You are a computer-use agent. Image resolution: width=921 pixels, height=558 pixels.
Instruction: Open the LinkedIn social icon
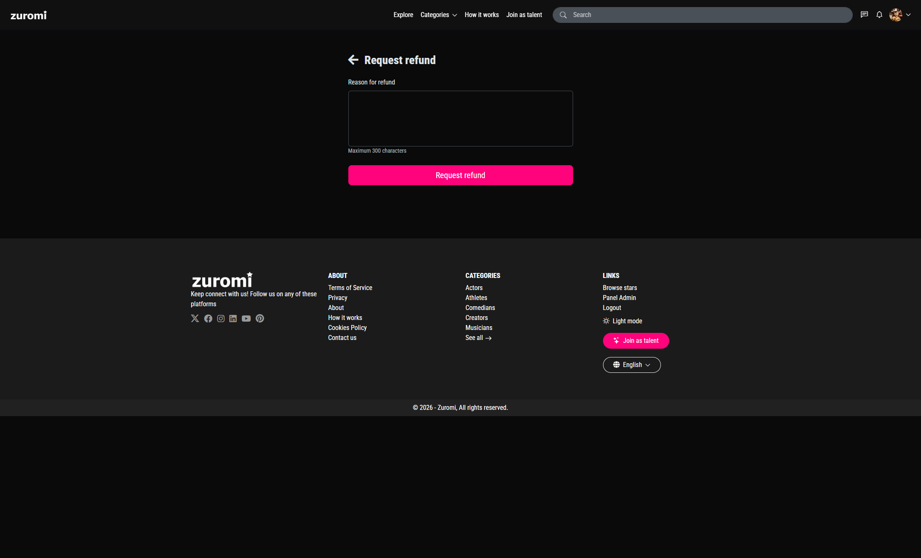[233, 318]
